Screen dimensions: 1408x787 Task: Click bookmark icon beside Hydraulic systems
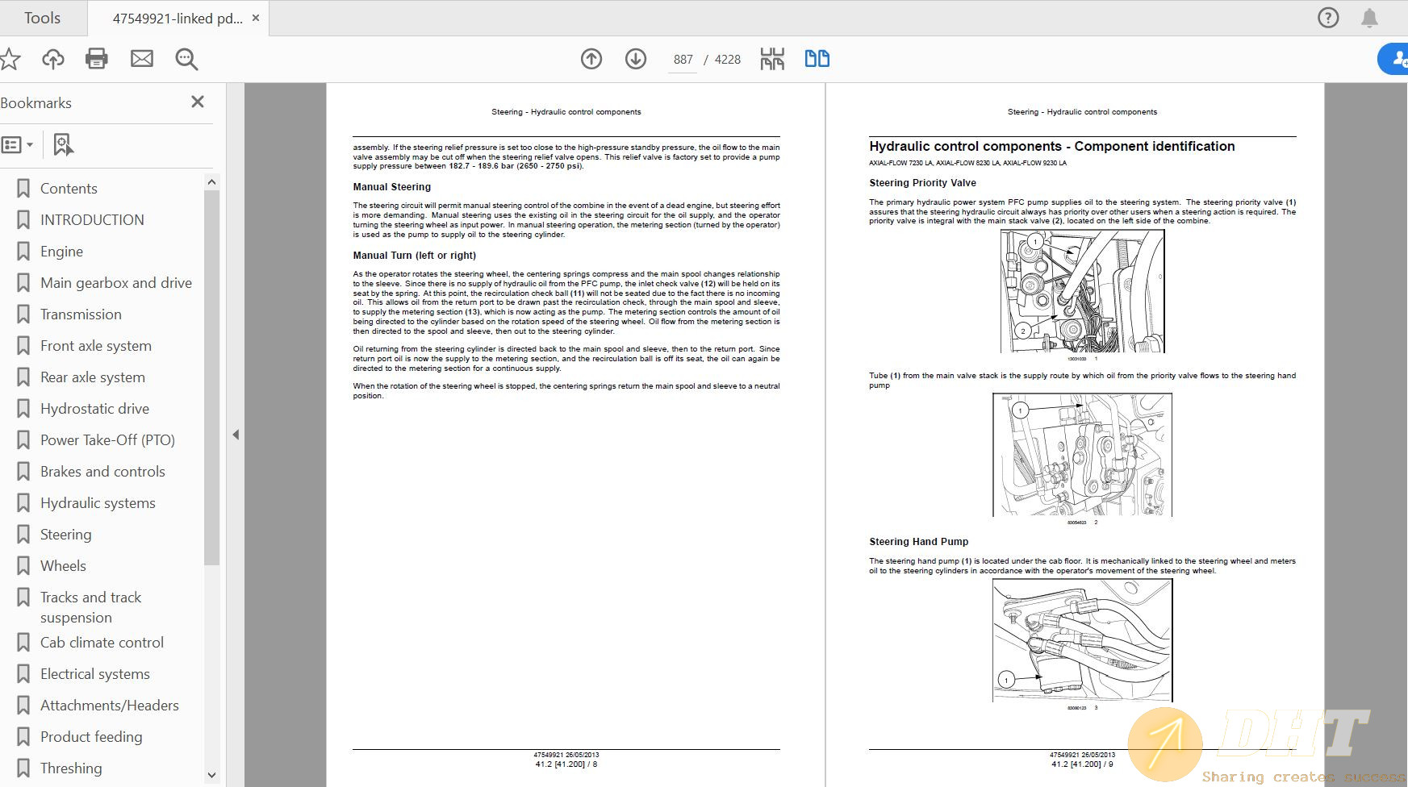point(23,503)
